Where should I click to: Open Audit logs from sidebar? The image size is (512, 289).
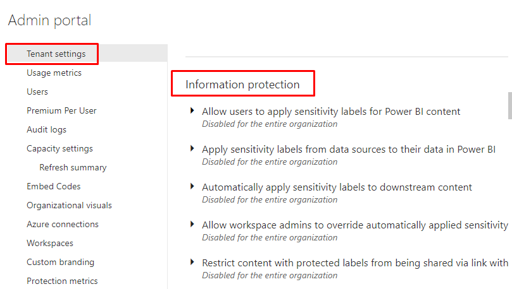(x=46, y=129)
